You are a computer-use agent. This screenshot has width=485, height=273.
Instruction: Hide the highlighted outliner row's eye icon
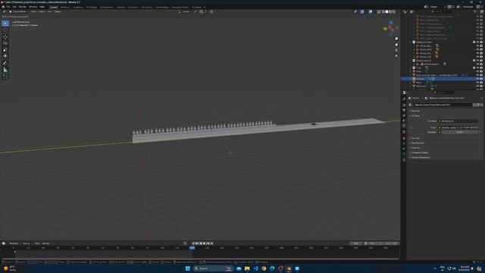coord(477,79)
